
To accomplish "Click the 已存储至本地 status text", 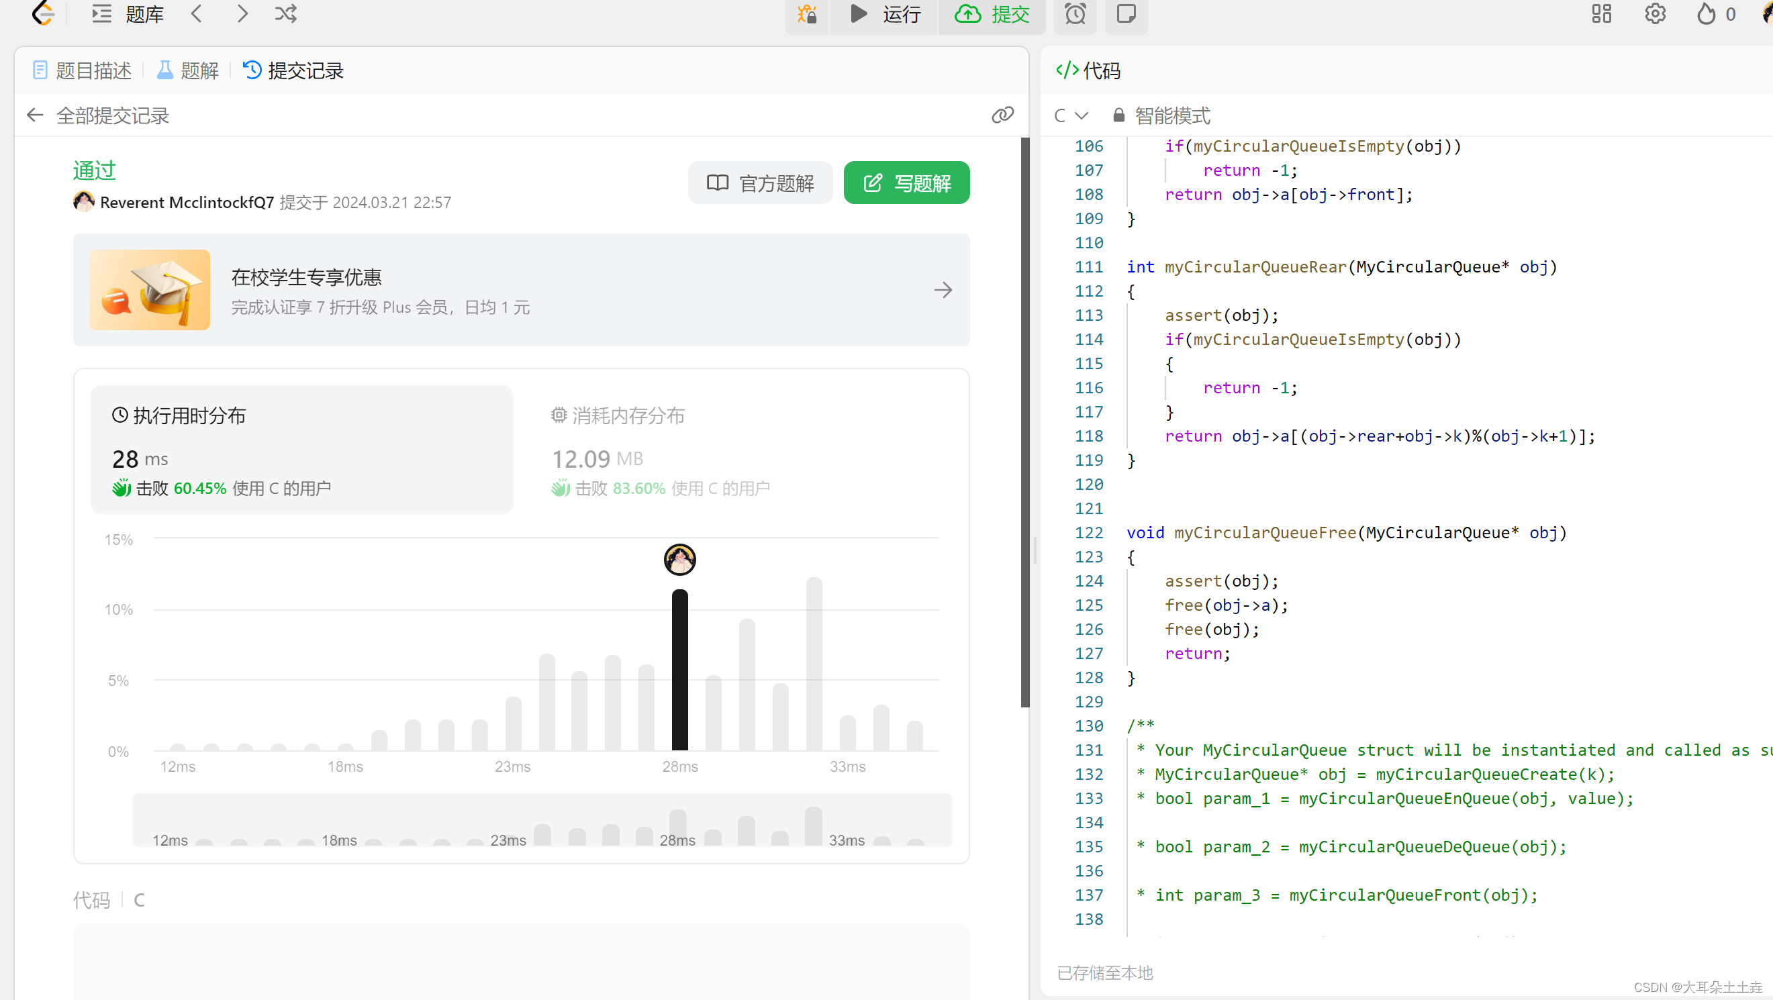I will [x=1104, y=972].
